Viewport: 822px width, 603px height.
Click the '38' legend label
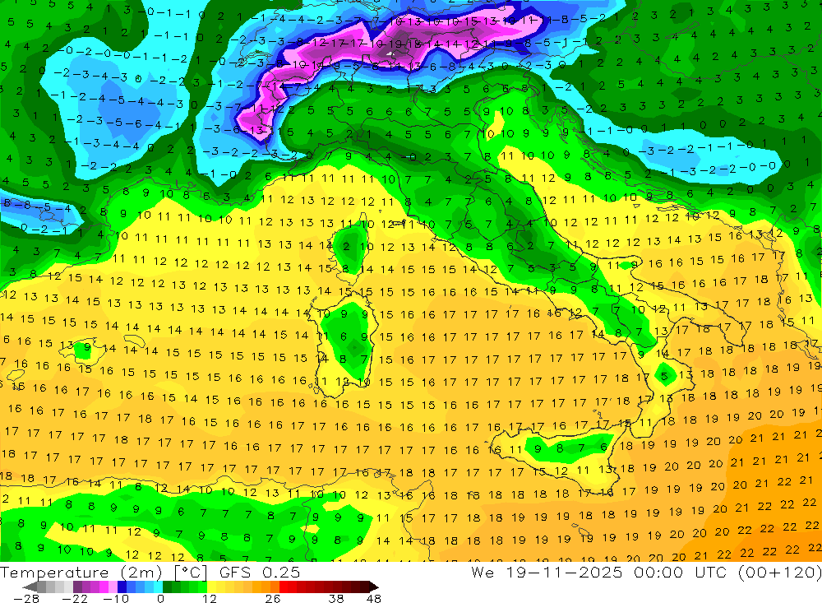click(336, 598)
